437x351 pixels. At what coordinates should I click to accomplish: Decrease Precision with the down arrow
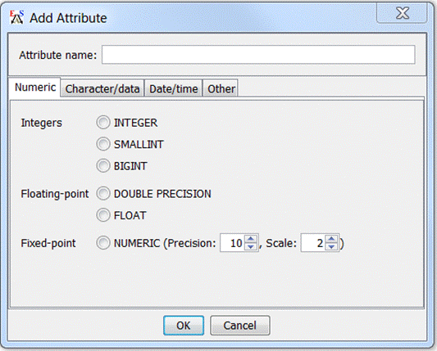251,247
